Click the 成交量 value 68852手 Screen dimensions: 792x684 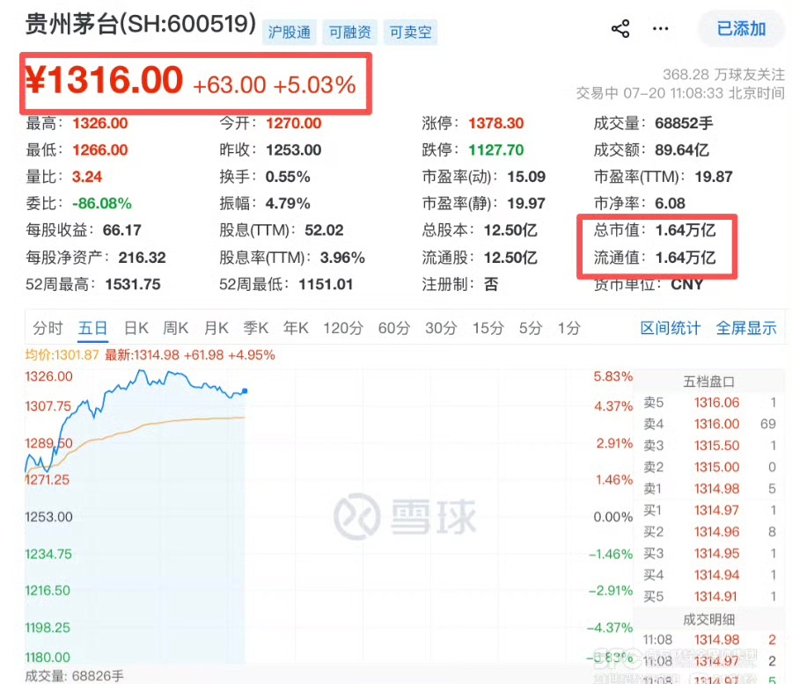coord(684,123)
